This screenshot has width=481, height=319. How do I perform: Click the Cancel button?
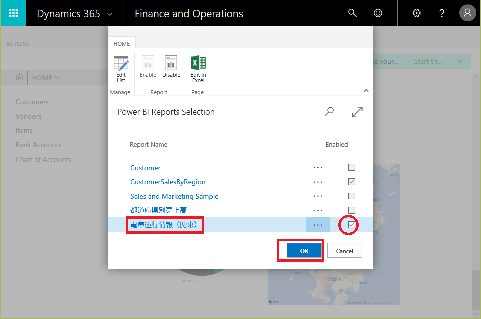coord(345,250)
